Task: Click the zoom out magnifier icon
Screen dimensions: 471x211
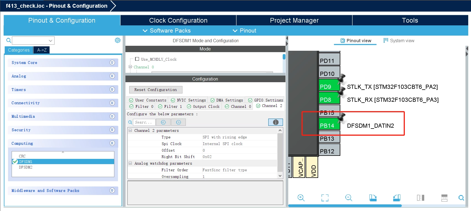Action: tap(349, 198)
